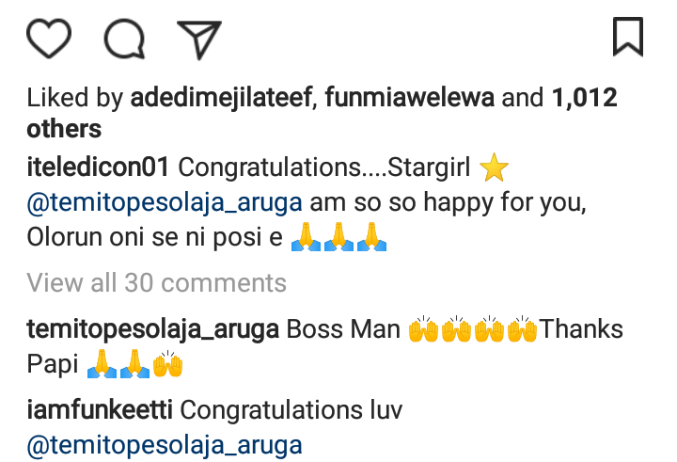Open temitopesolaja_aruga commenter profile
Screen dimensions: 677x462
[x=153, y=329]
